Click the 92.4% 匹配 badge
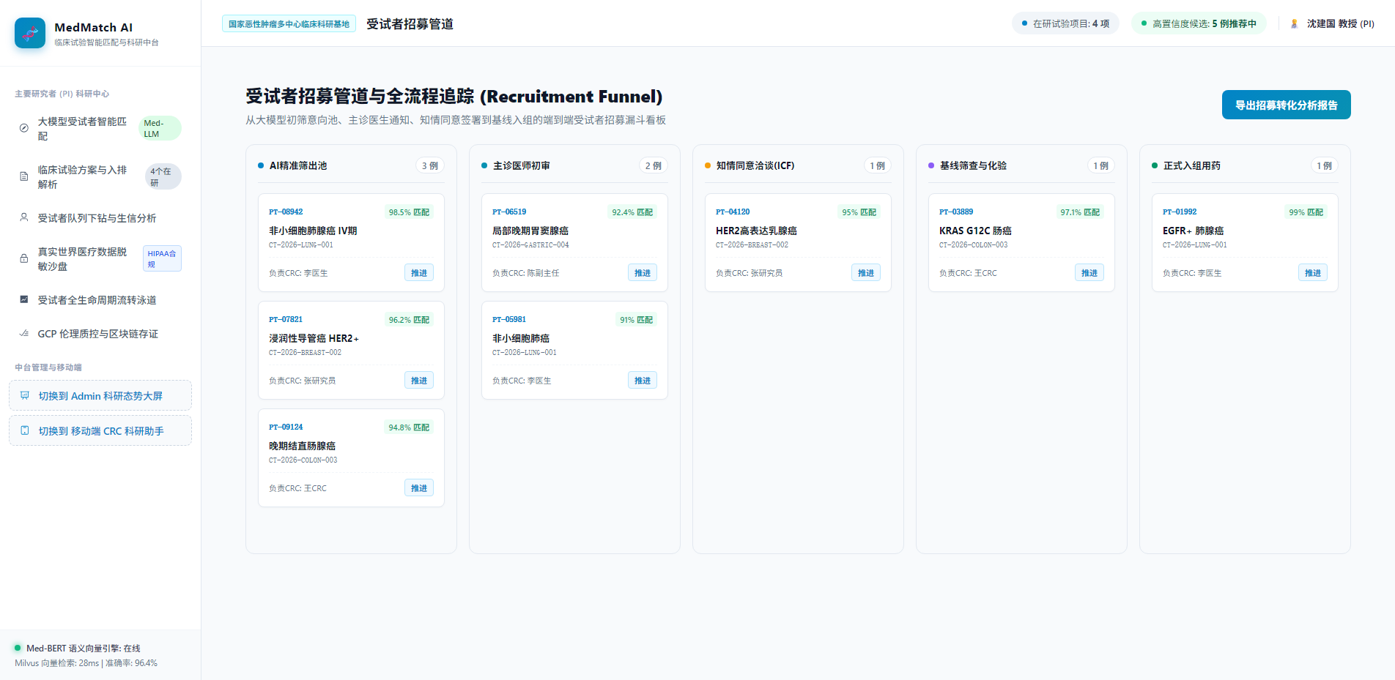Screen dimensions: 1395x680 pos(632,212)
